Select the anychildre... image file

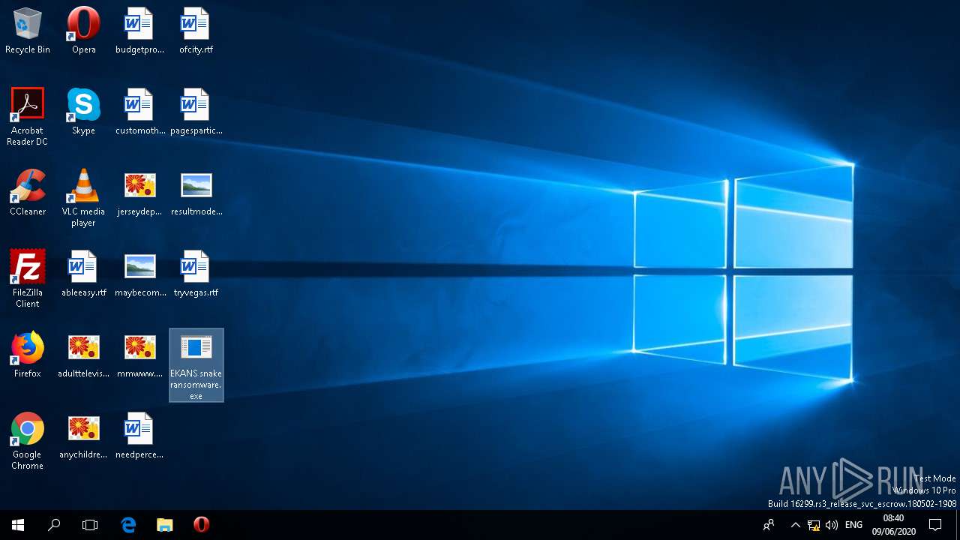[83, 436]
